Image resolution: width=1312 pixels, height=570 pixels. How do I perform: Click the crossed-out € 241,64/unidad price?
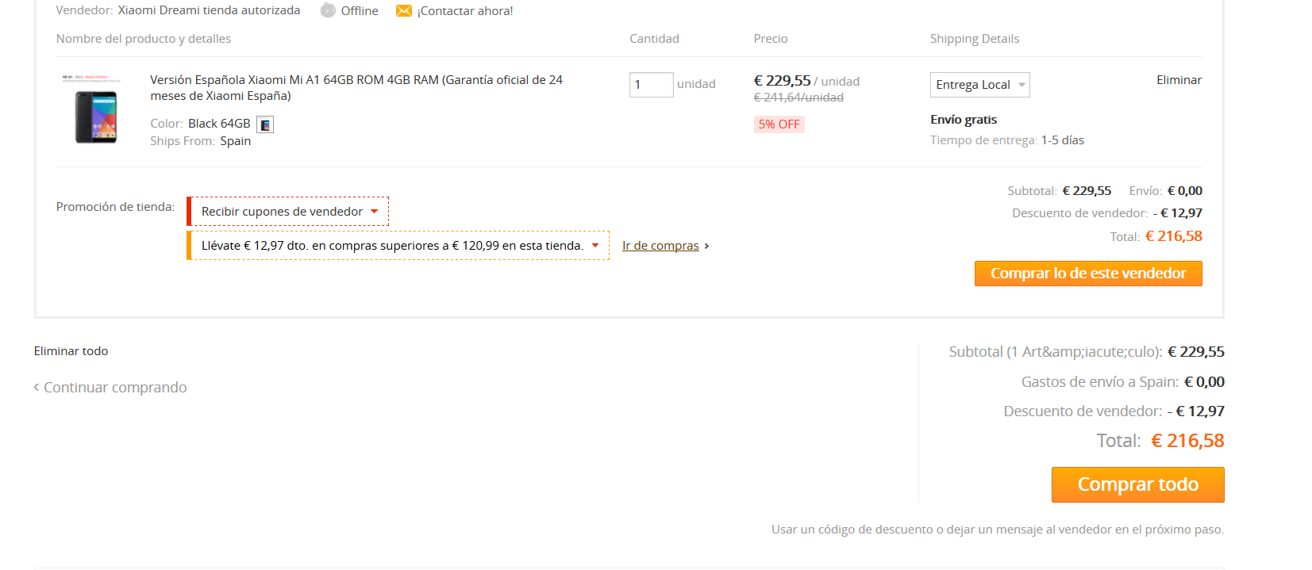[798, 98]
